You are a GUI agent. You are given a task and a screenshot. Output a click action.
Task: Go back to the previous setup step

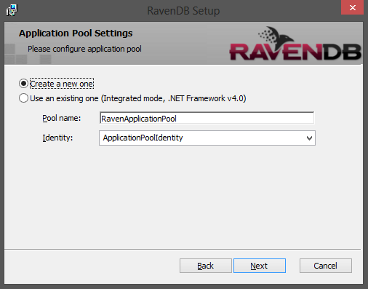click(206, 266)
